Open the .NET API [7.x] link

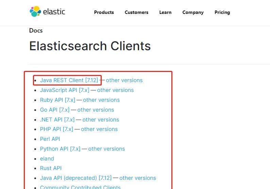point(57,120)
